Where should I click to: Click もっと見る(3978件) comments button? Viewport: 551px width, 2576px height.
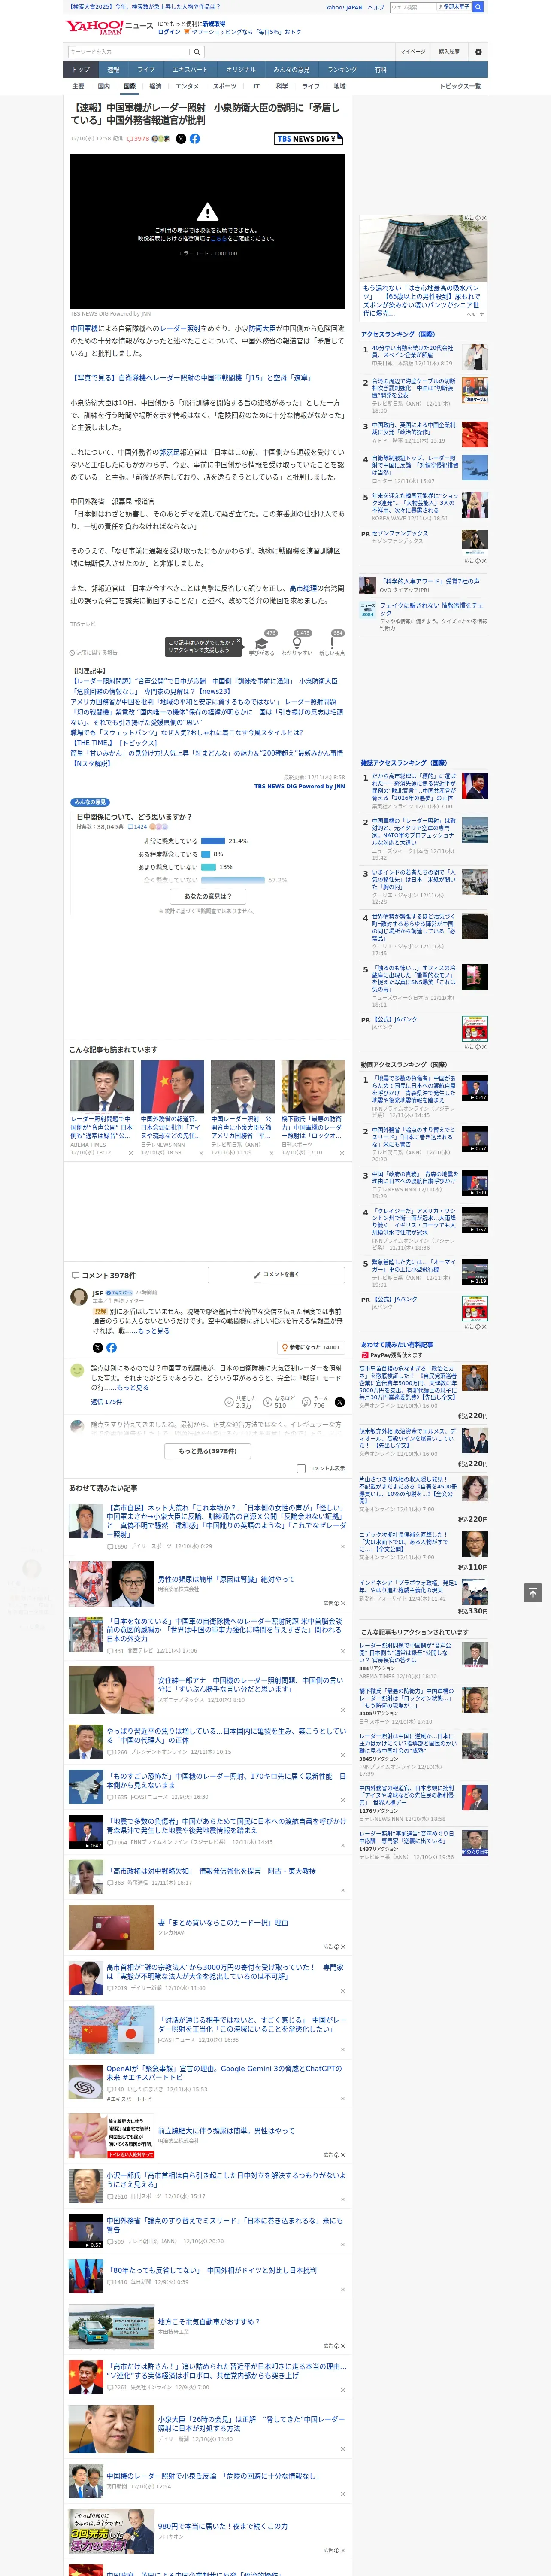208,1451
